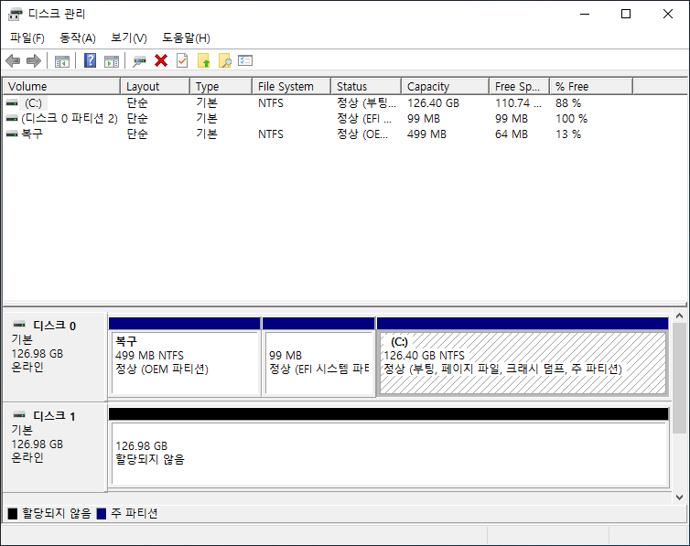
Task: Click the 디스크 0 disk label panel
Action: click(x=55, y=356)
